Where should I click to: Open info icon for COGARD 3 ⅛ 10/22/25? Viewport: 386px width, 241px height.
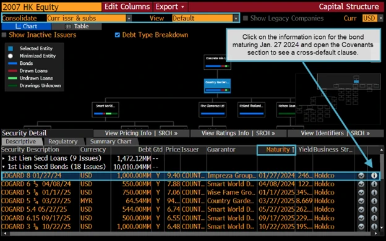coord(374,227)
